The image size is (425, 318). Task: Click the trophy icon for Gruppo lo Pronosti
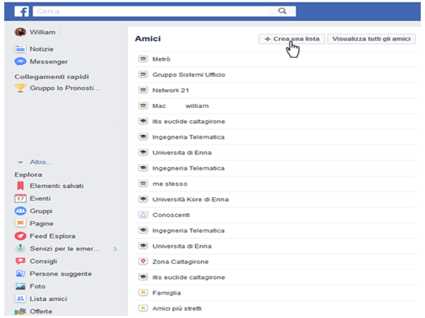pos(20,88)
